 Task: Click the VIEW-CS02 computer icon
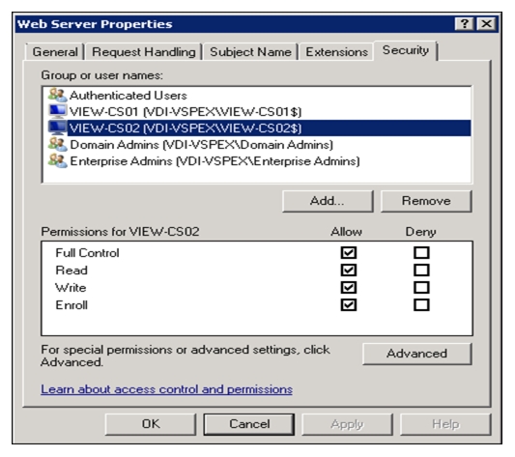pyautogui.click(x=58, y=128)
